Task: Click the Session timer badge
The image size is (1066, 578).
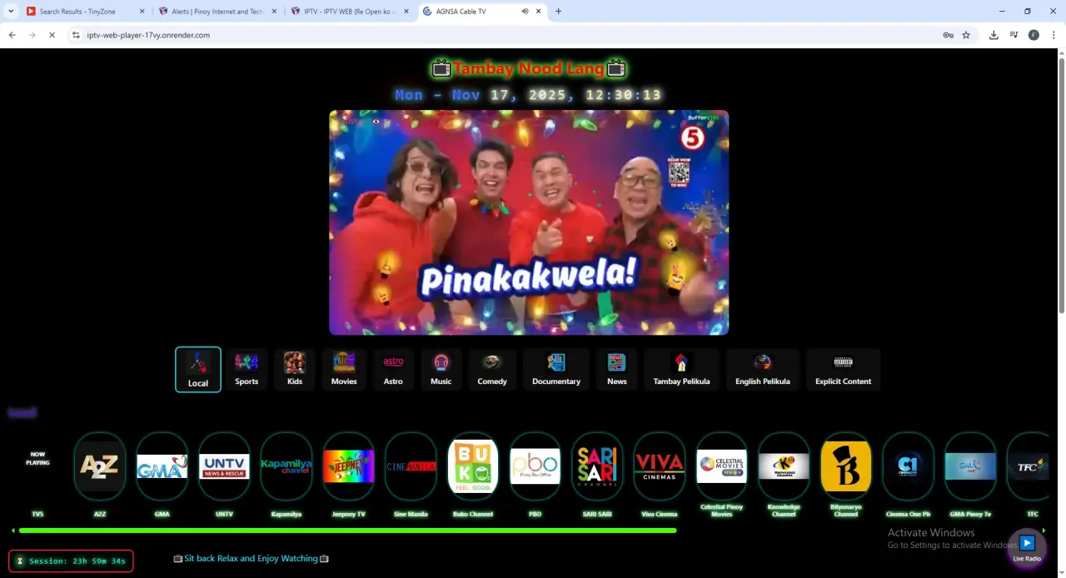Action: coord(71,561)
